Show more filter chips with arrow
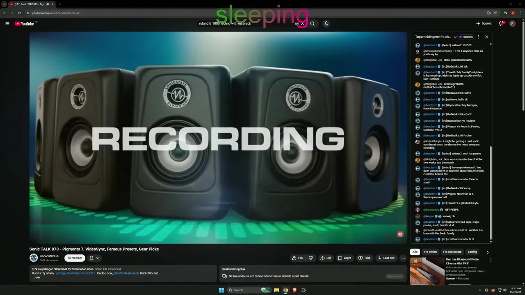525x295 pixels. [487, 252]
